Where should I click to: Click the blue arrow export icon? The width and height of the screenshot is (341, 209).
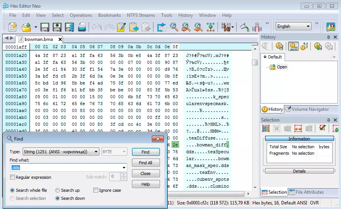tap(161, 27)
